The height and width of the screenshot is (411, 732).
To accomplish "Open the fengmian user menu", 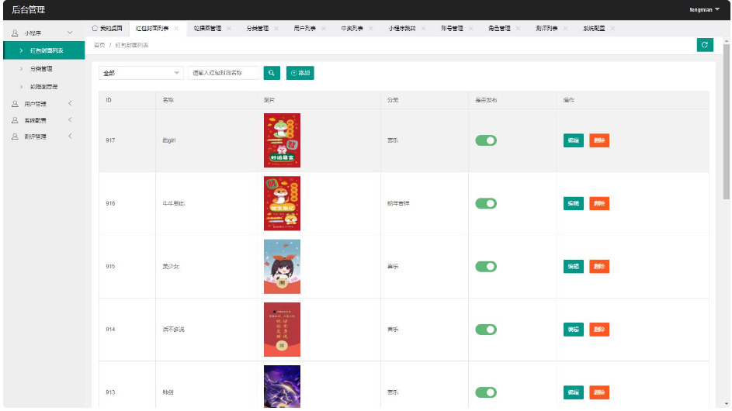I will [705, 10].
